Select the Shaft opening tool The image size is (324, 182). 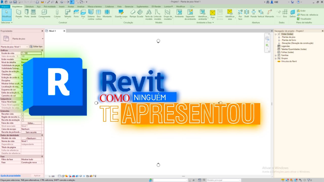(247, 13)
